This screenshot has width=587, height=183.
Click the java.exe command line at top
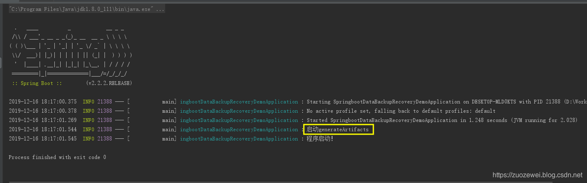[87, 9]
